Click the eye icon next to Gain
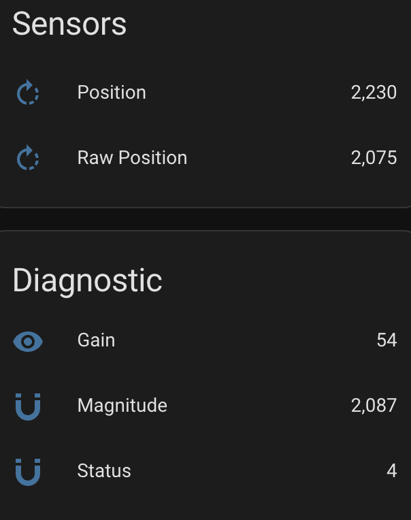Screen dimensions: 411x520 28,341
